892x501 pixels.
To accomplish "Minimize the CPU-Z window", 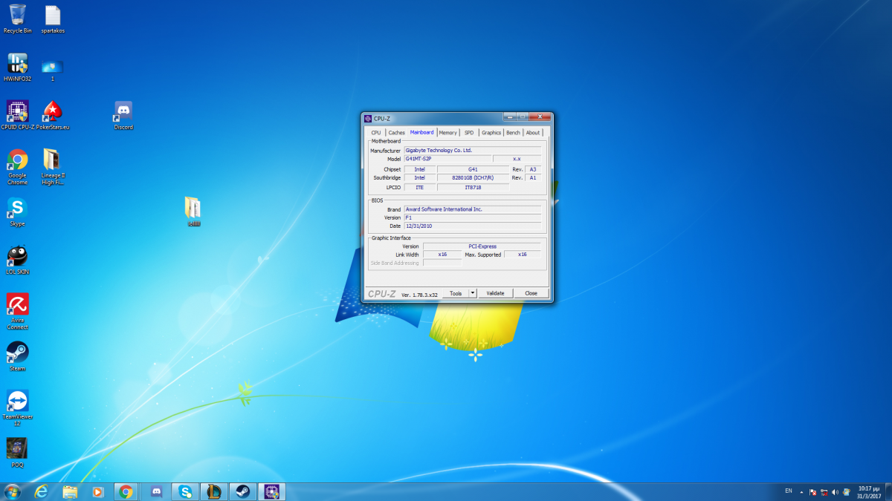I will 509,117.
